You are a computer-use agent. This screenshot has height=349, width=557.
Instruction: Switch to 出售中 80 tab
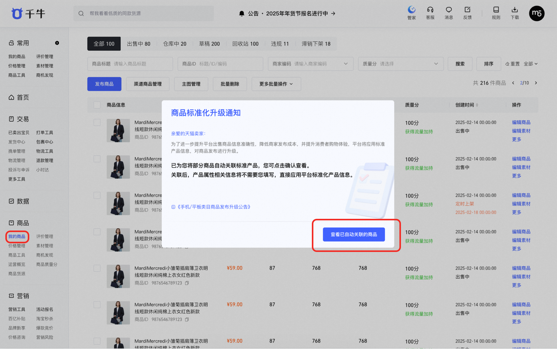coord(139,44)
